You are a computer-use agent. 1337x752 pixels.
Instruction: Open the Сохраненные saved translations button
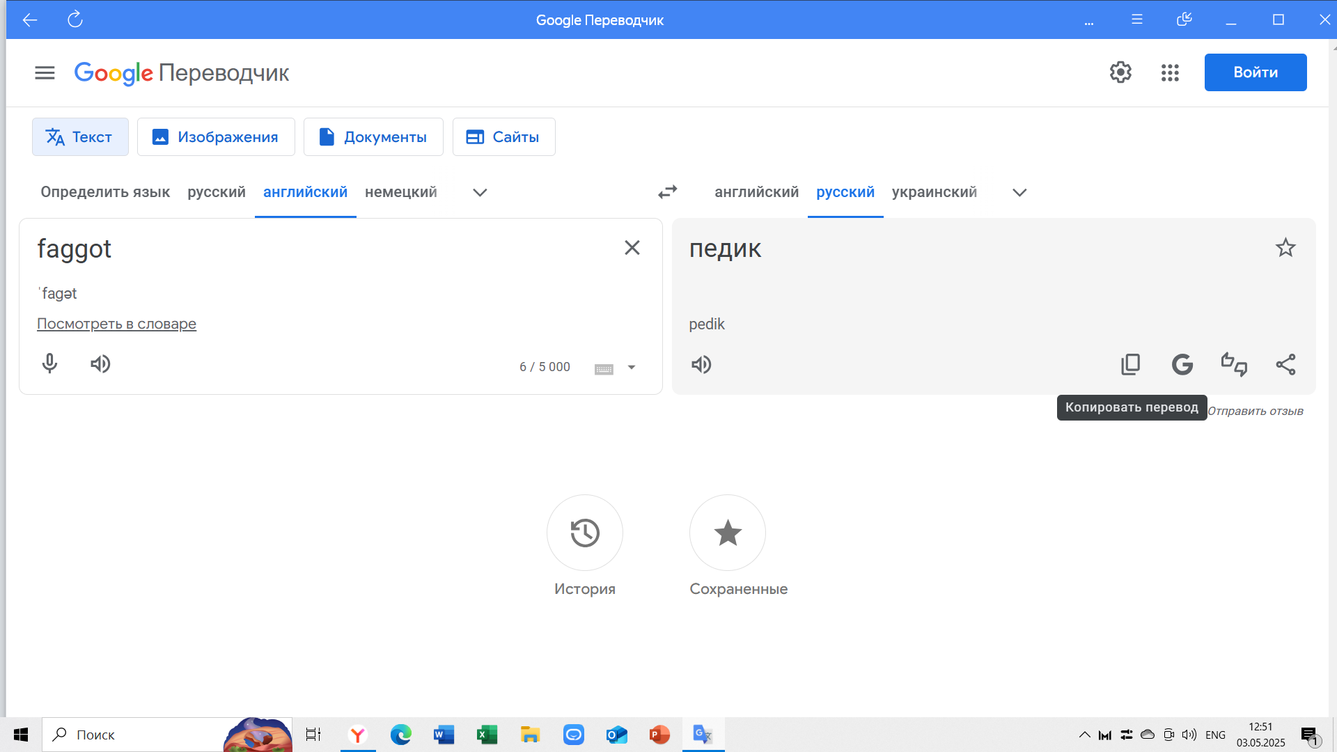(728, 533)
